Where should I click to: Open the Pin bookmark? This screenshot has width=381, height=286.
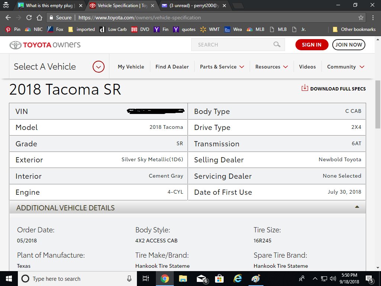point(13,29)
